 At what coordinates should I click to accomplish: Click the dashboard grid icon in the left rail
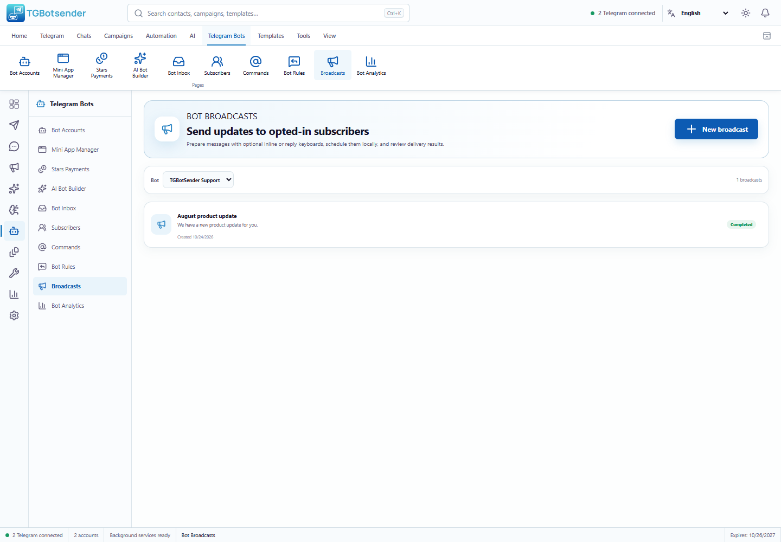14,104
